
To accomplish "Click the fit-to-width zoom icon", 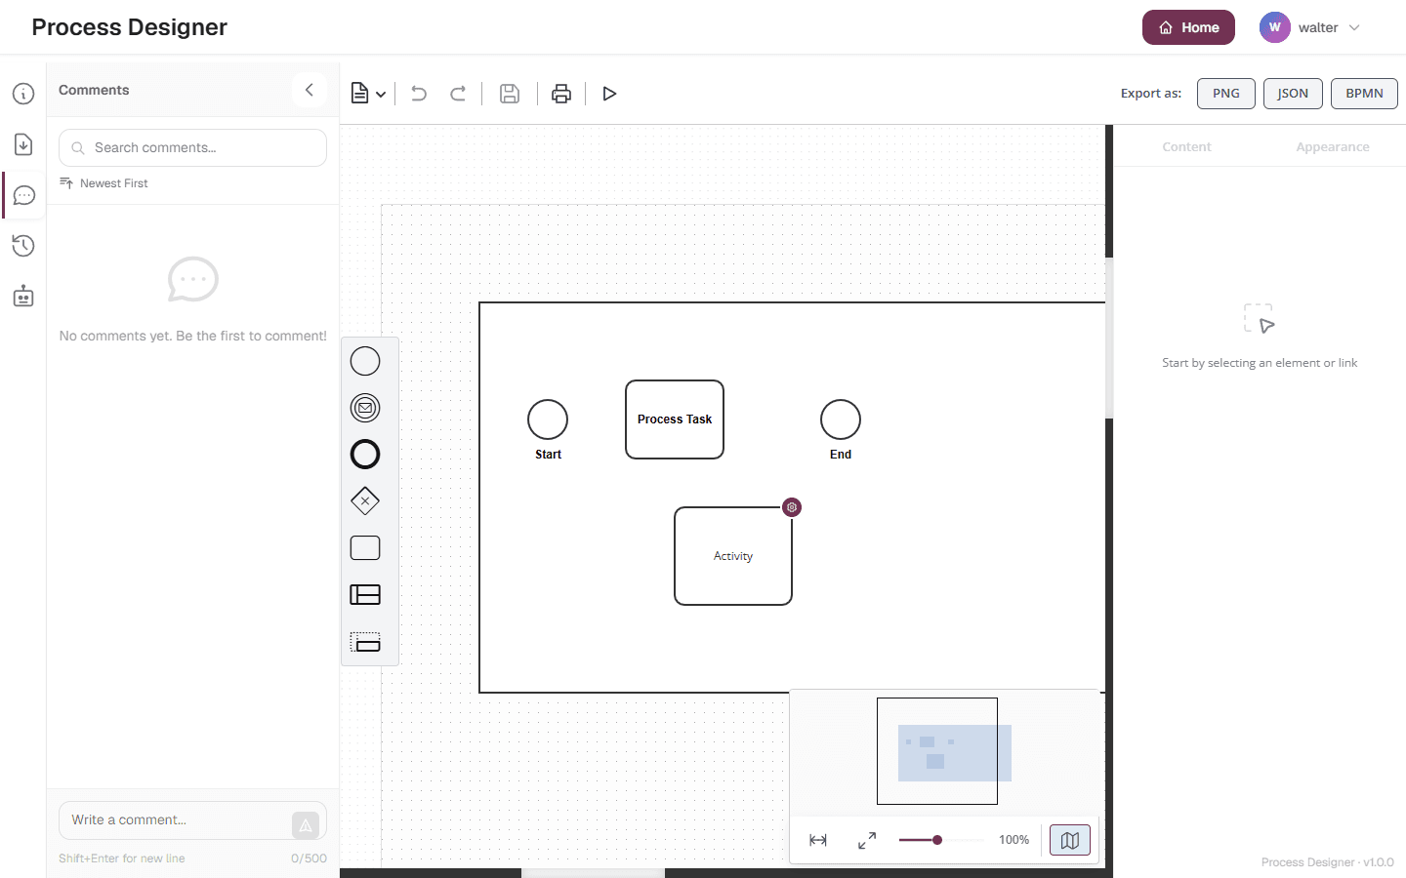I will (818, 840).
